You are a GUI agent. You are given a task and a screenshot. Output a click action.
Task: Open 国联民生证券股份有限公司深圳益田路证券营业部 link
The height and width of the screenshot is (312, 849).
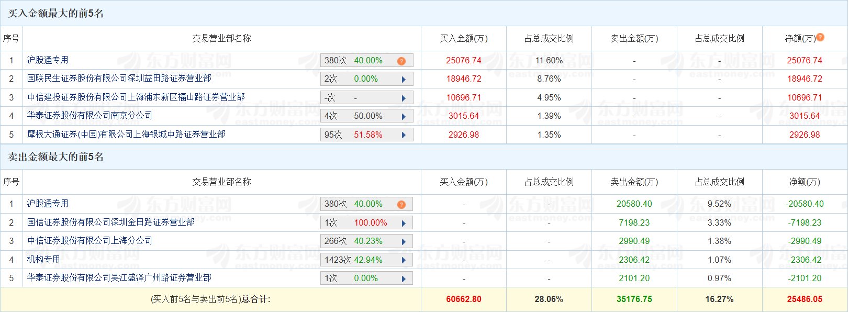(119, 79)
